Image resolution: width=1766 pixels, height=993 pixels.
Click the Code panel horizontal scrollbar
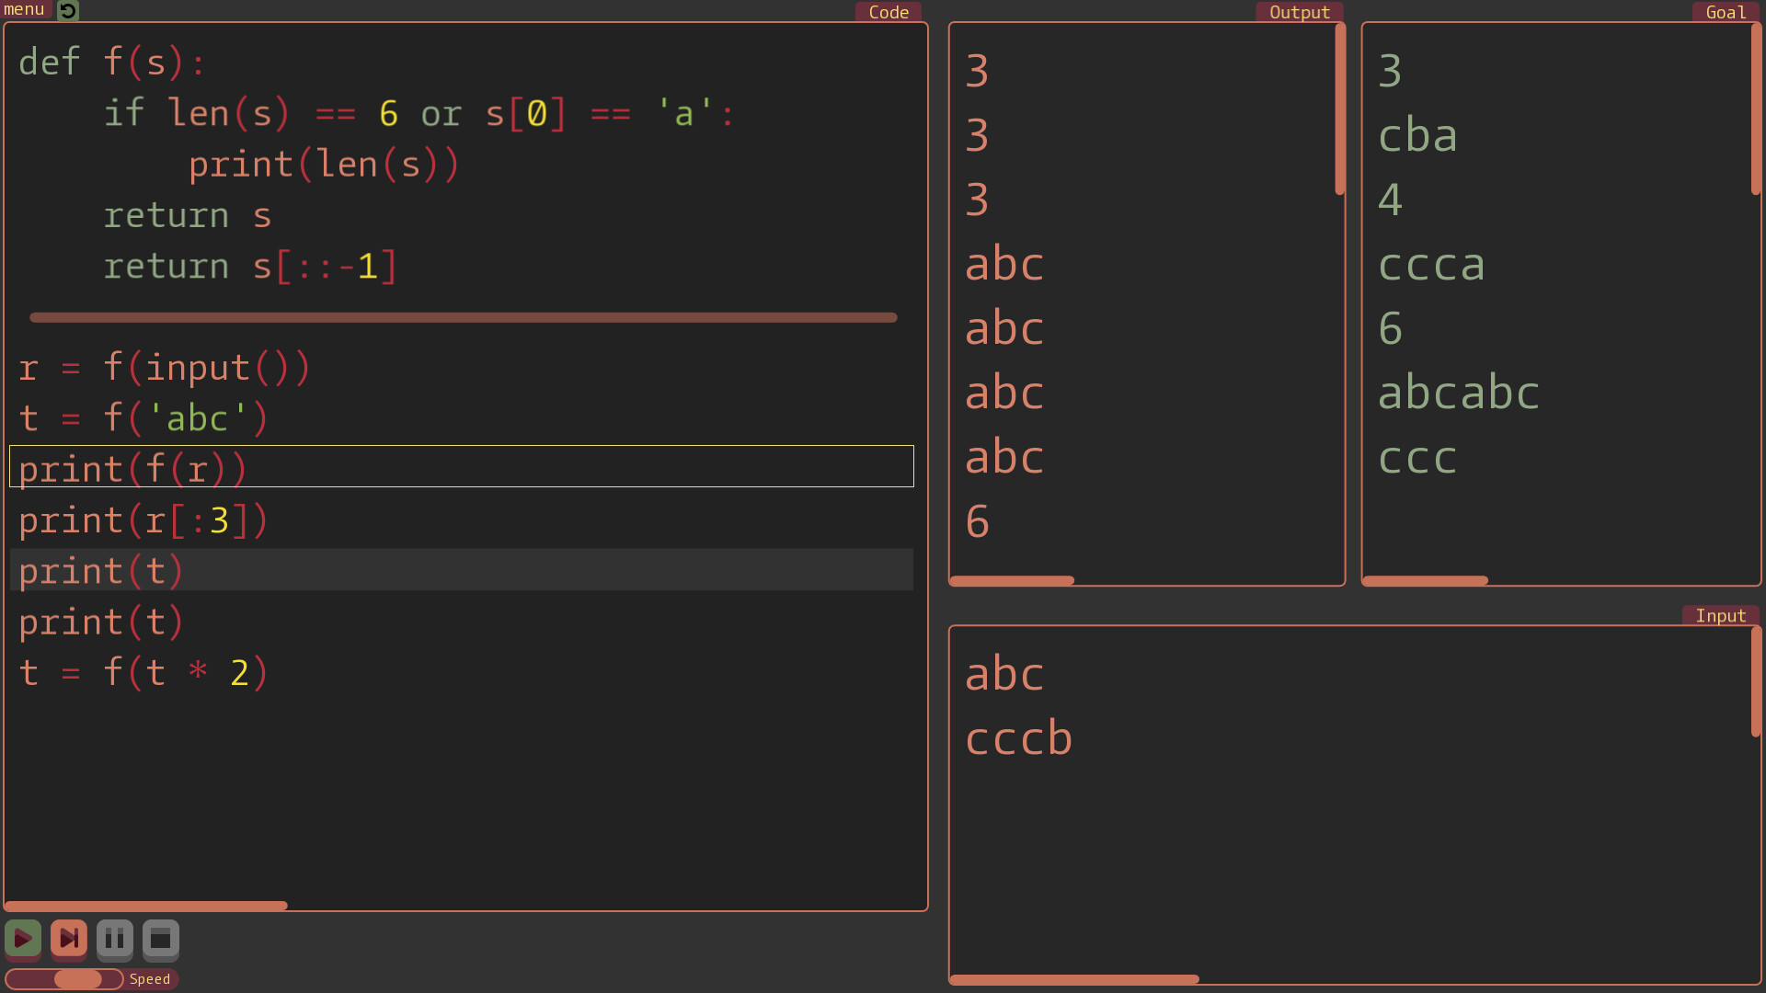coord(147,905)
